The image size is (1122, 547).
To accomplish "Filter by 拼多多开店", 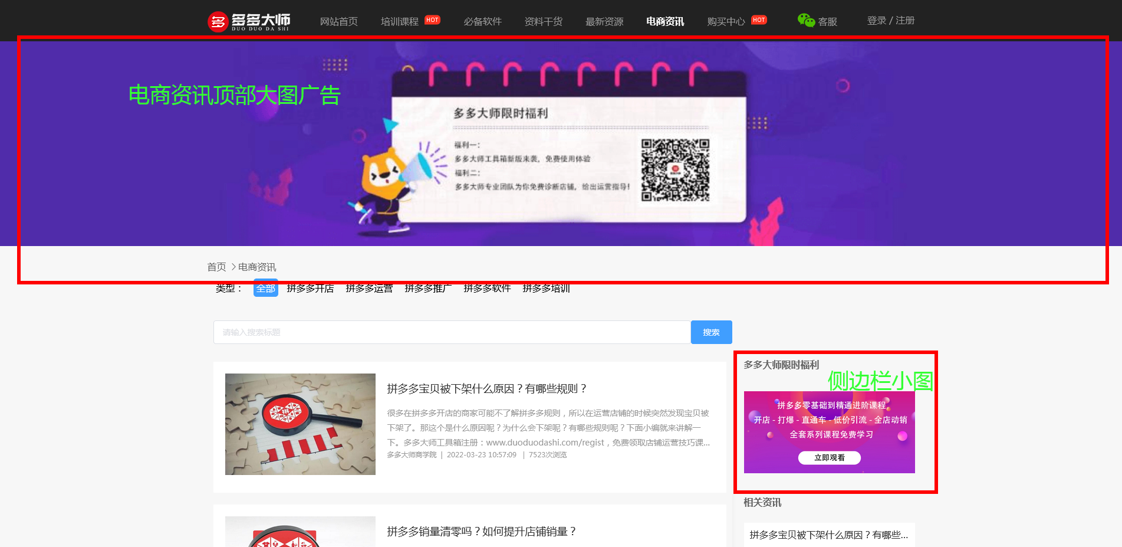I will (x=310, y=288).
